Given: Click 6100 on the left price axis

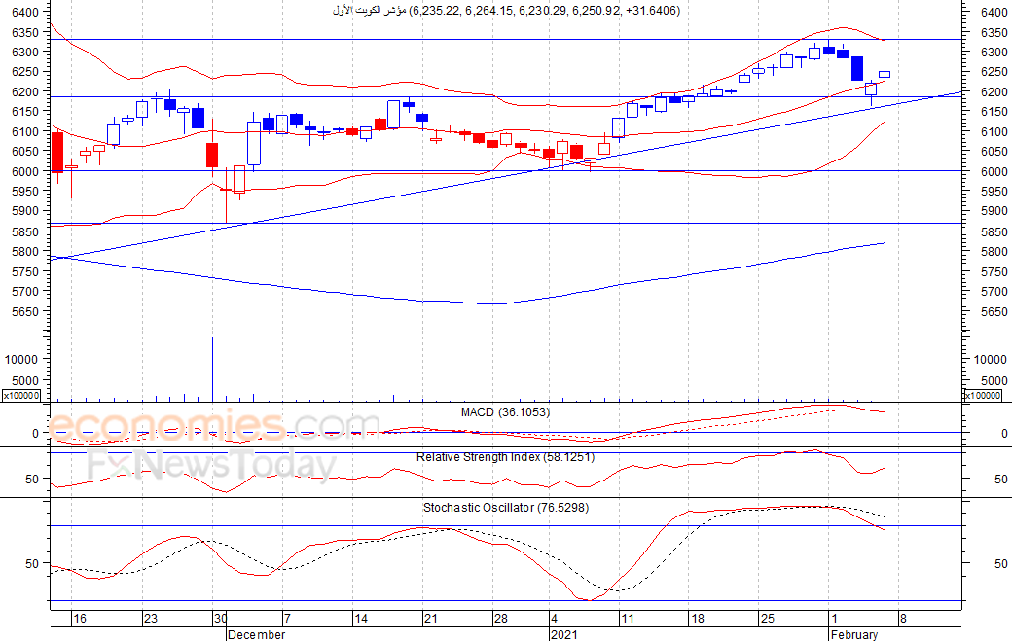Looking at the screenshot, I should pos(25,131).
